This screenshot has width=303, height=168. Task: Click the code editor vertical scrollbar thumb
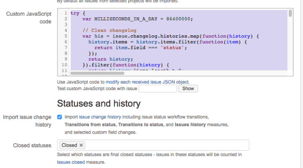pos(290,13)
